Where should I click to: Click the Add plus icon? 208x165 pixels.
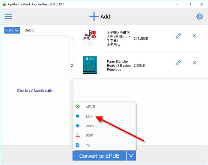point(94,16)
